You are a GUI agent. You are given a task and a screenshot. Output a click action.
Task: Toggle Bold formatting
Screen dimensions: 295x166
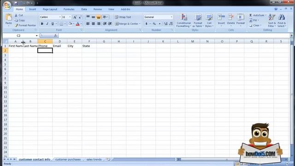(x=42, y=24)
